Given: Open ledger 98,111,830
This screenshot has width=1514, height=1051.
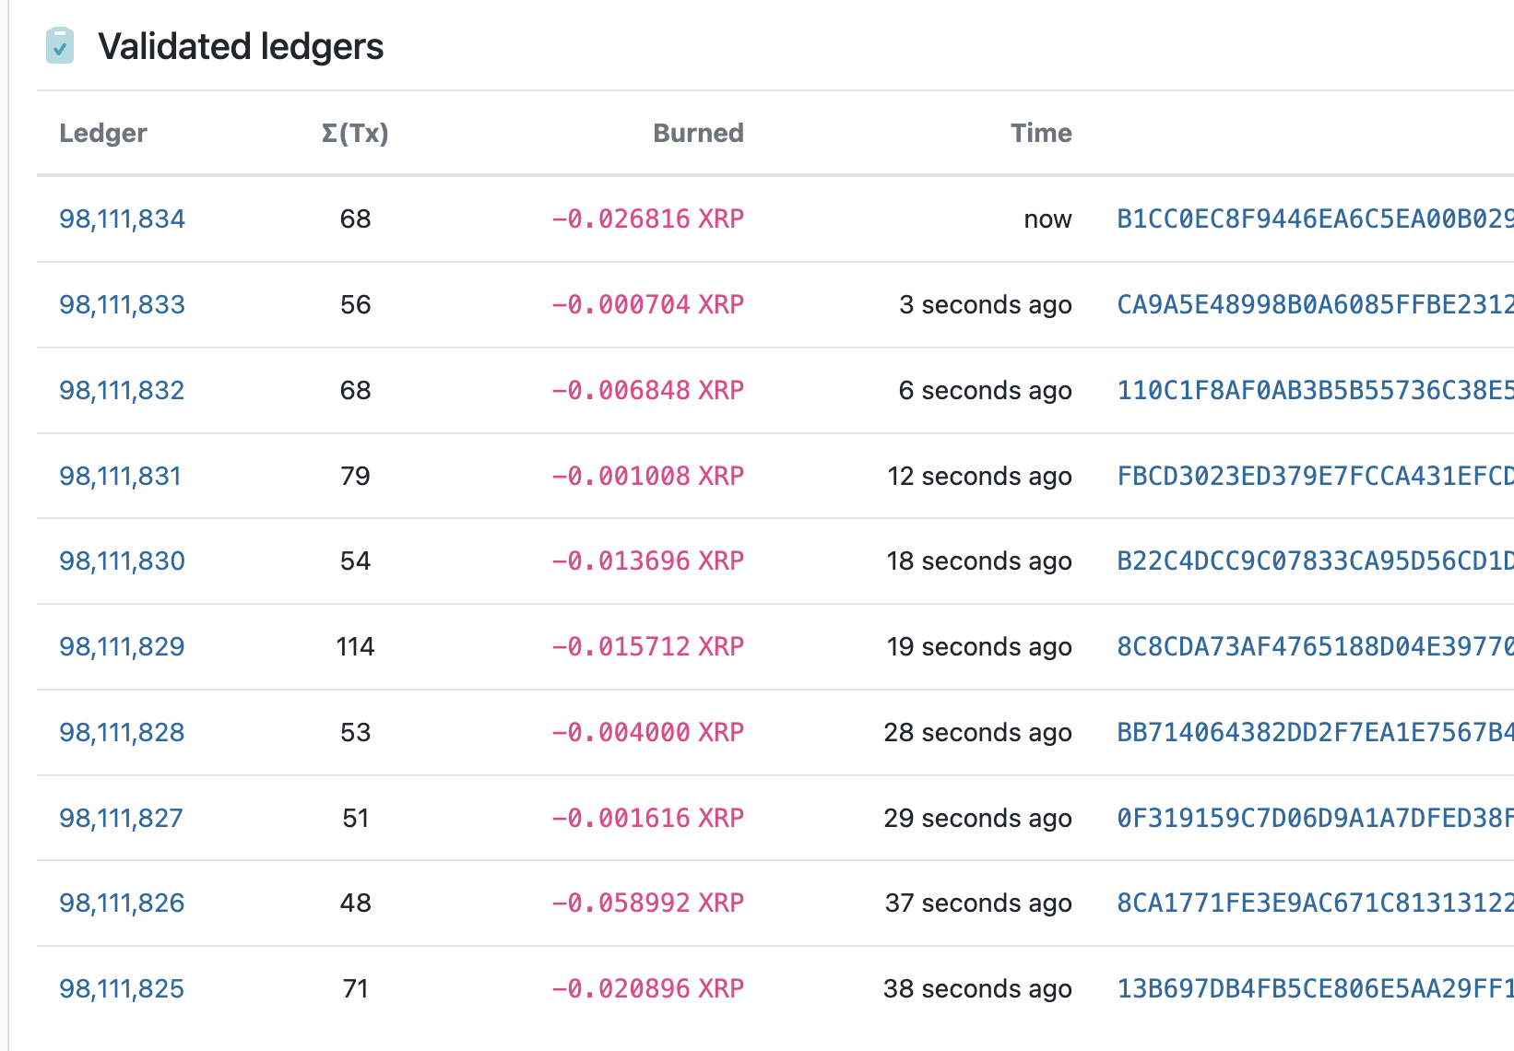Looking at the screenshot, I should pyautogui.click(x=122, y=561).
